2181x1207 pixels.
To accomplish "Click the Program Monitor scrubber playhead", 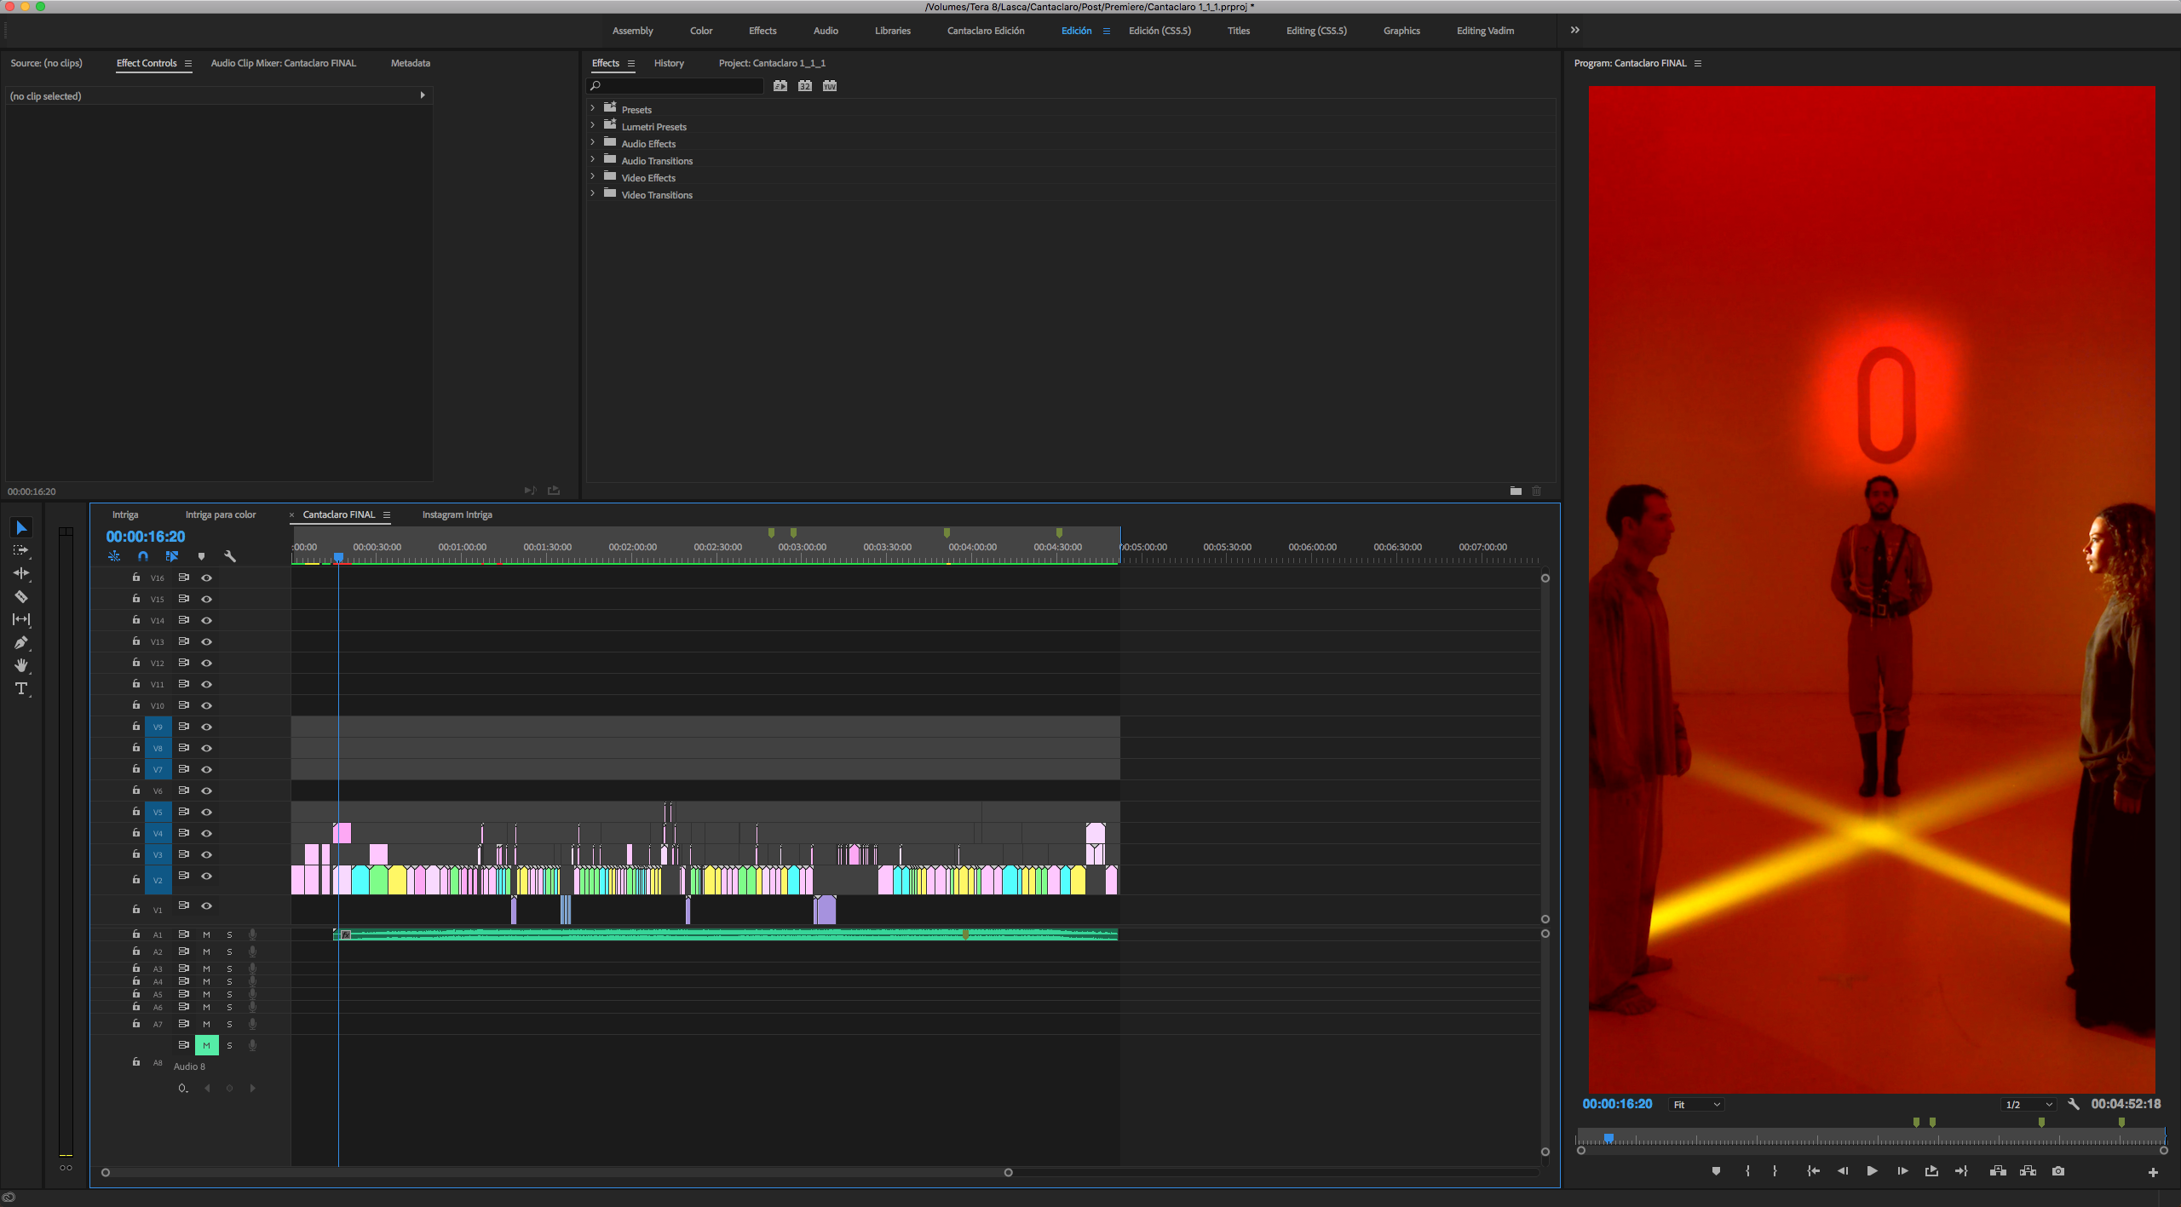I will 1608,1138.
